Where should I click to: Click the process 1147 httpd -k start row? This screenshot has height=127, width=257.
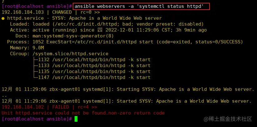tap(92, 77)
